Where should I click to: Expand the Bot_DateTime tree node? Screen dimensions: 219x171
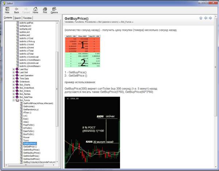coord(14,97)
